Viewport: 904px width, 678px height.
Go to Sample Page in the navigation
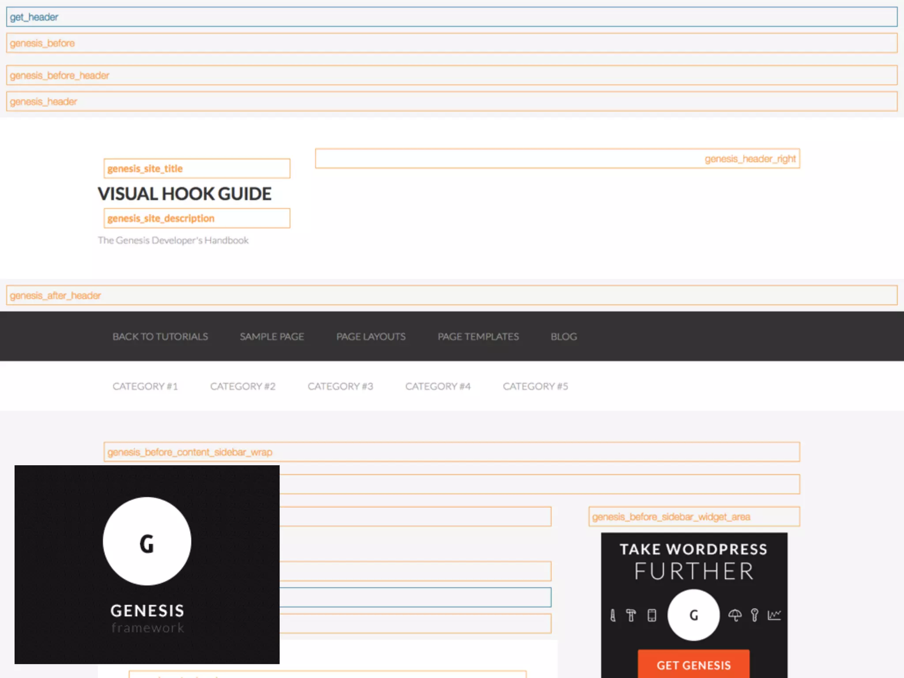(272, 337)
